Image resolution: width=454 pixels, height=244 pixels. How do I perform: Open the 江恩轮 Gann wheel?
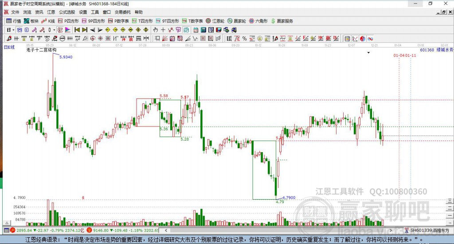pos(215,21)
